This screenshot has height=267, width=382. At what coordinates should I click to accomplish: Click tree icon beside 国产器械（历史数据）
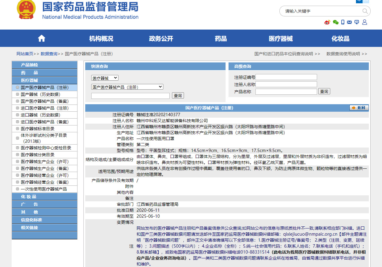[x=17, y=94]
